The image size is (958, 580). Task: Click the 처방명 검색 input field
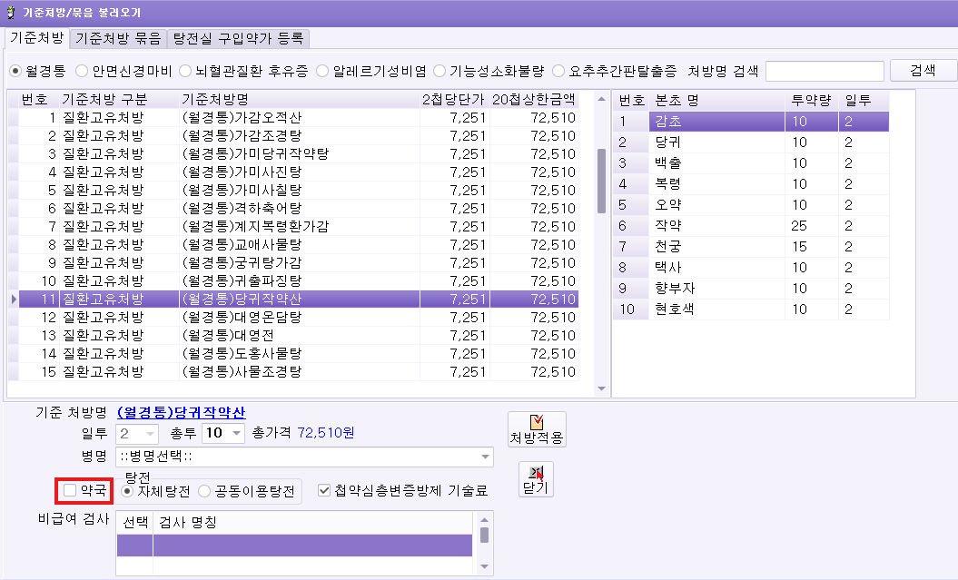pos(825,72)
